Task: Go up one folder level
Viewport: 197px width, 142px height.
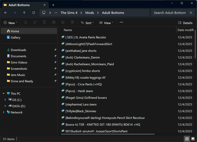Action: (x=24, y=13)
